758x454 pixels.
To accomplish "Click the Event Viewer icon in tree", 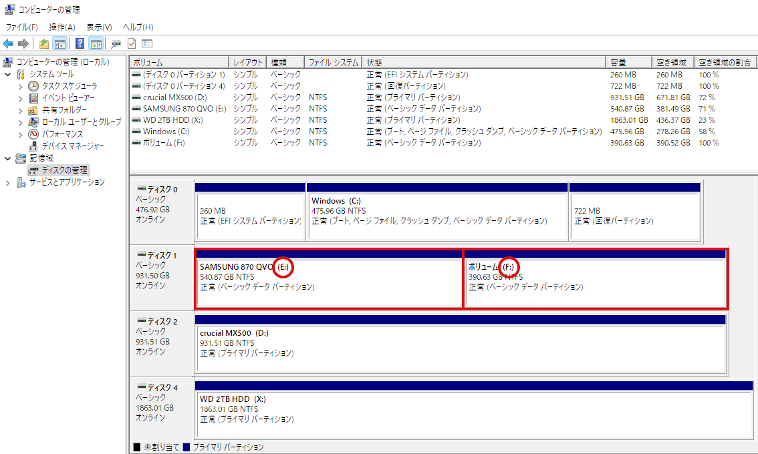I will click(33, 98).
